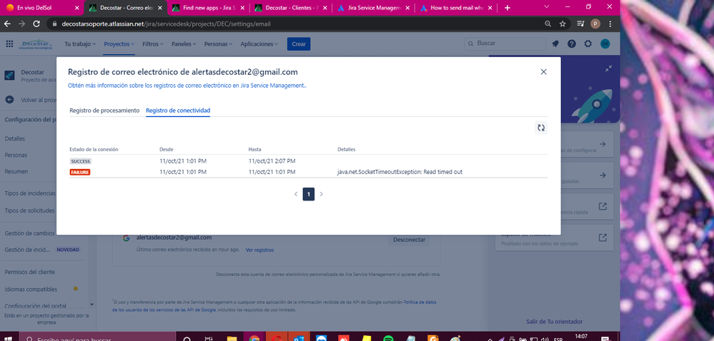Open the Jira app switcher grid
Viewport: 714px width, 341px height.
[x=9, y=44]
